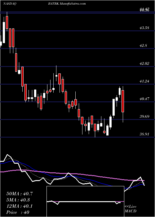Click the 50MA : 40.7 reading
This screenshot has height=217, width=155.
(x=20, y=194)
